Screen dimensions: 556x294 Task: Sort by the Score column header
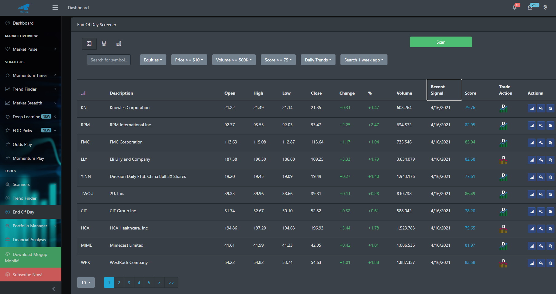[470, 93]
